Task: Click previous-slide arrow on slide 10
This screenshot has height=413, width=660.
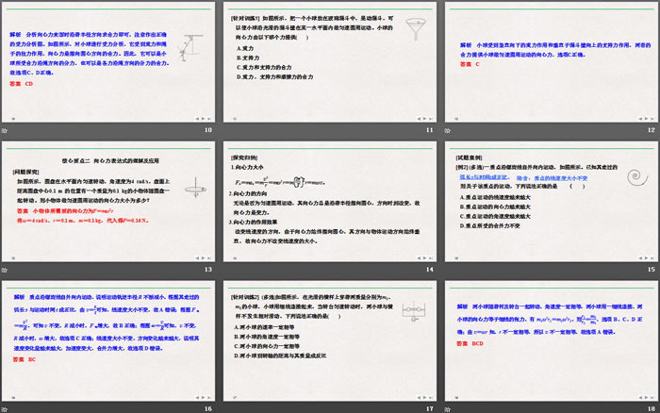Action: (197, 119)
